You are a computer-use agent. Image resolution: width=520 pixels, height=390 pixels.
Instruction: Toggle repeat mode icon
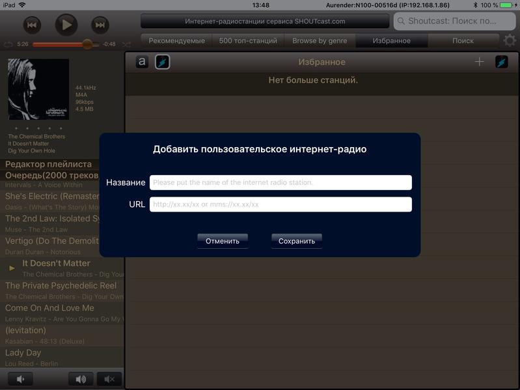coord(8,44)
